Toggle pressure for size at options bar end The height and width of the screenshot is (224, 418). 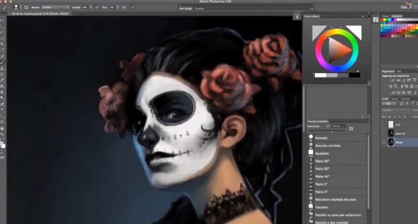coord(133,7)
